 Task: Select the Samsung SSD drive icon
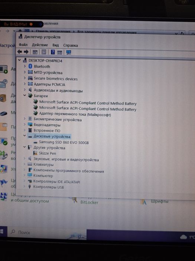coord(35,142)
